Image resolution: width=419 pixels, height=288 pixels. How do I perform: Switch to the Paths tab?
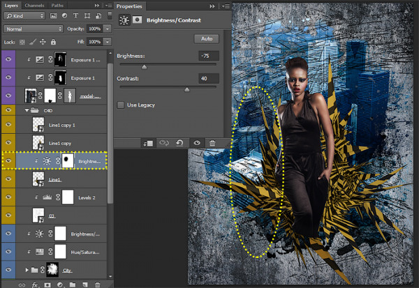57,6
